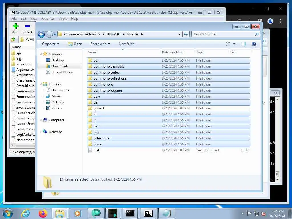Open Internet Explorer from taskbar

click(x=25, y=213)
